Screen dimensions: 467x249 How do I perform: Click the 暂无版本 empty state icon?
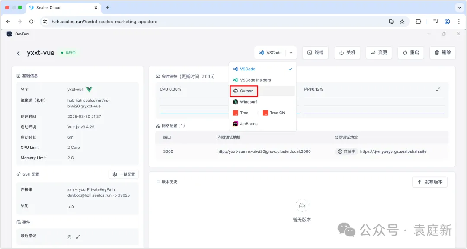coord(302,205)
